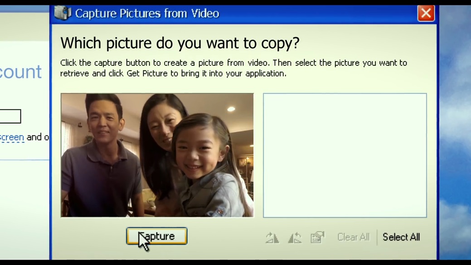Screen dimensions: 471x265
Task: Click the live video preview of the family
Action: click(157, 155)
